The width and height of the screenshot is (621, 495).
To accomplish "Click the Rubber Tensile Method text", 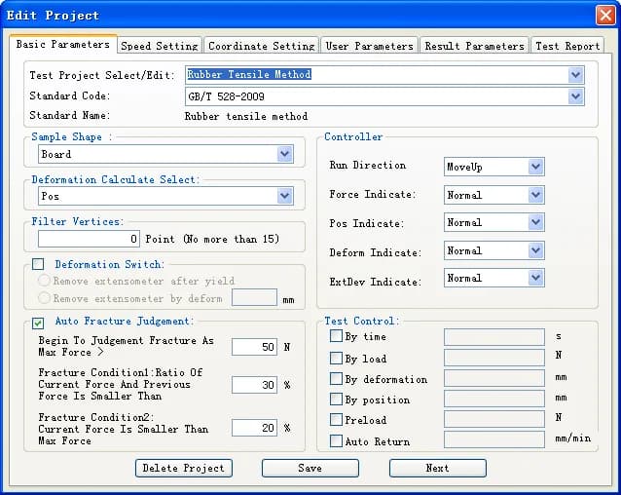I will [249, 74].
